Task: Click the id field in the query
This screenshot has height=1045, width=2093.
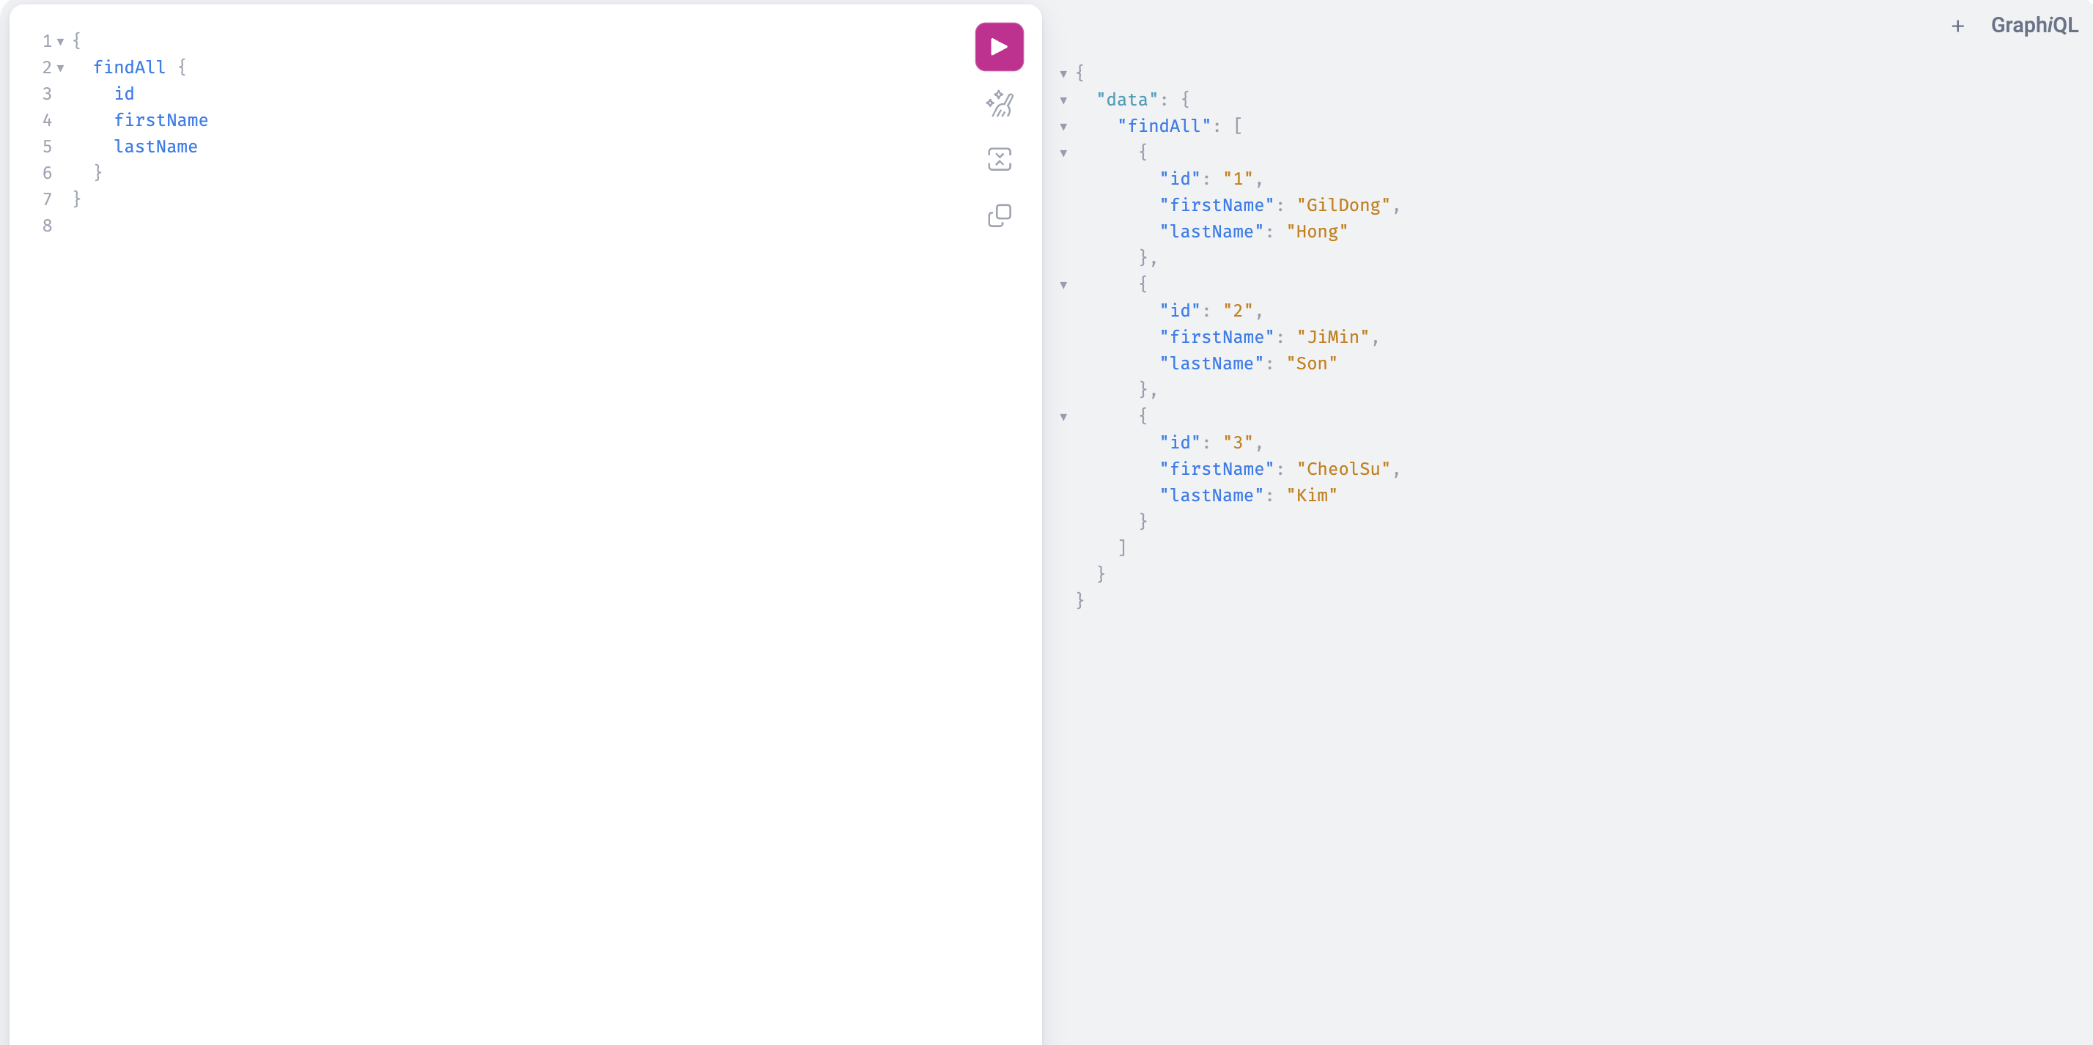Action: tap(124, 94)
